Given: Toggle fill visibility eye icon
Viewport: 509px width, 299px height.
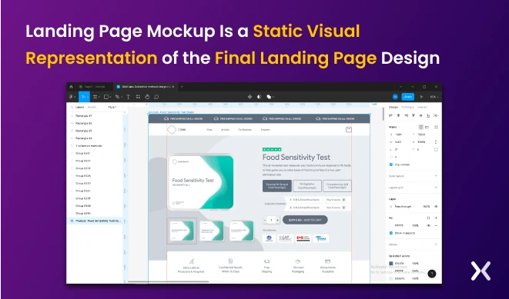Looking at the screenshot, I should (428, 225).
